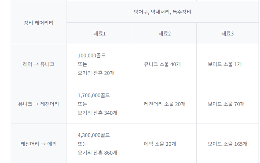Image resolution: width=260 pixels, height=163 pixels.
Task: Click the 요기의 잔흔 340개 text
Action: click(98, 113)
